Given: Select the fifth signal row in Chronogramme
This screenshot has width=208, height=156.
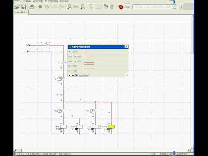Looking at the screenshot, I should coord(98,71).
